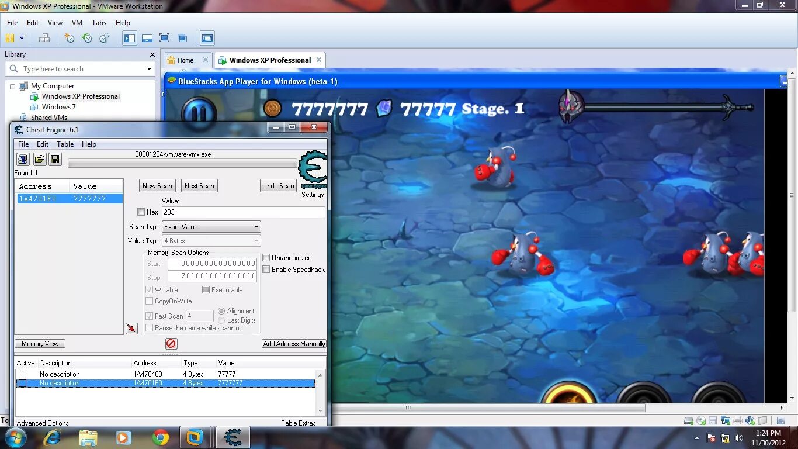Collapse the My Computer tree node
The width and height of the screenshot is (798, 449).
12,87
